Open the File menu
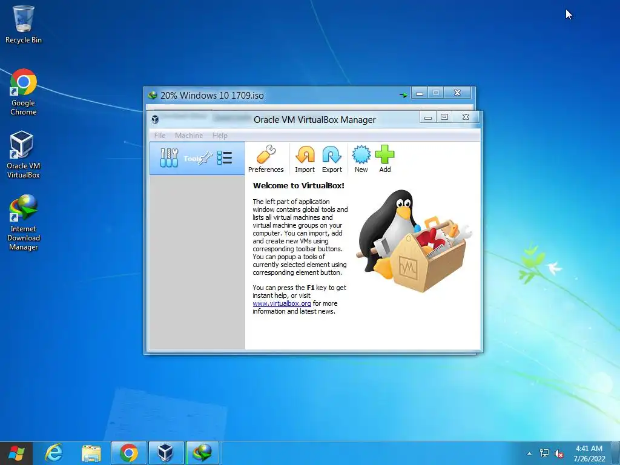 [x=160, y=136]
